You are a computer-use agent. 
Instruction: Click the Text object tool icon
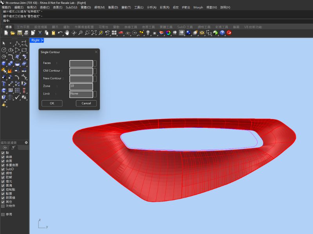[x=4, y=84]
